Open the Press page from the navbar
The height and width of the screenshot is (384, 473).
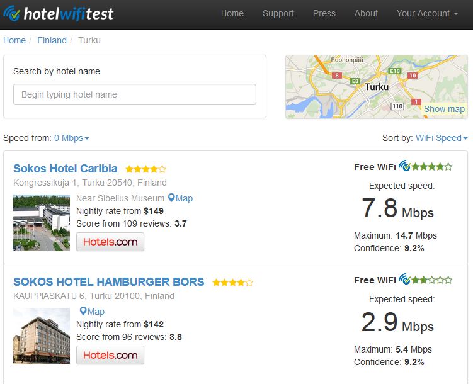click(324, 13)
